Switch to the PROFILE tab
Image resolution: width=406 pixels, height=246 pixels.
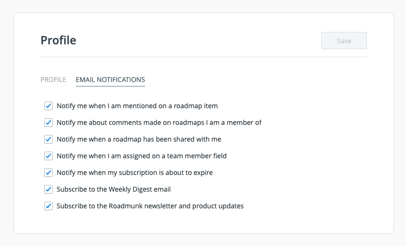pyautogui.click(x=53, y=80)
